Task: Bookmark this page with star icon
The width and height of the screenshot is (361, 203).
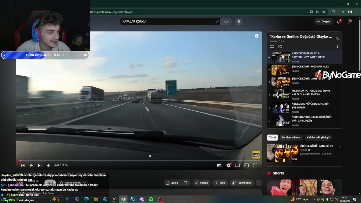Action: (324, 12)
